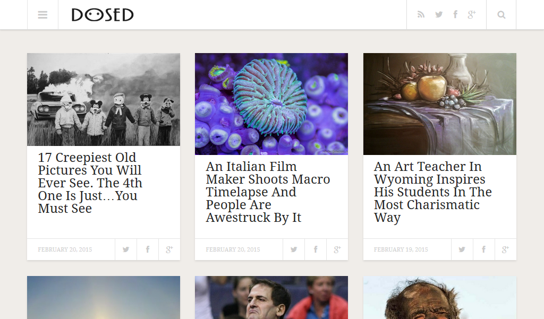Share the Art Teacher post on Twitter
This screenshot has width=544, height=319.
pos(462,249)
